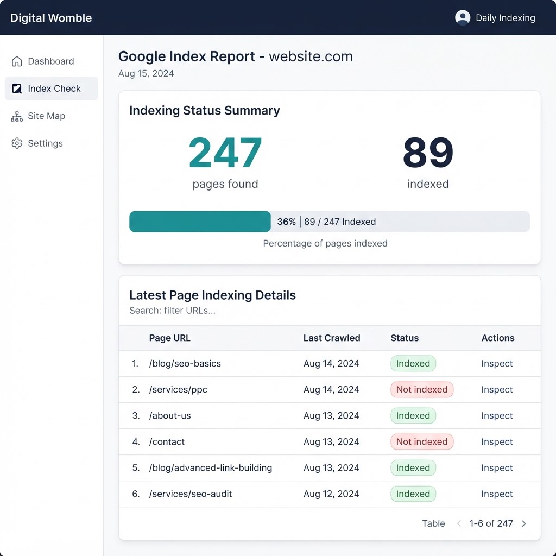Image resolution: width=556 pixels, height=556 pixels.
Task: Click the Page URL column header
Action: [x=169, y=338]
